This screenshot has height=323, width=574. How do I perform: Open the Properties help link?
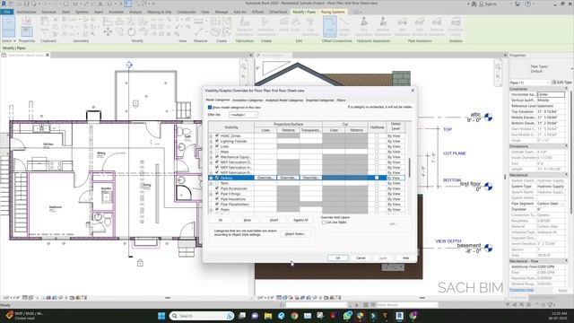coord(522,290)
